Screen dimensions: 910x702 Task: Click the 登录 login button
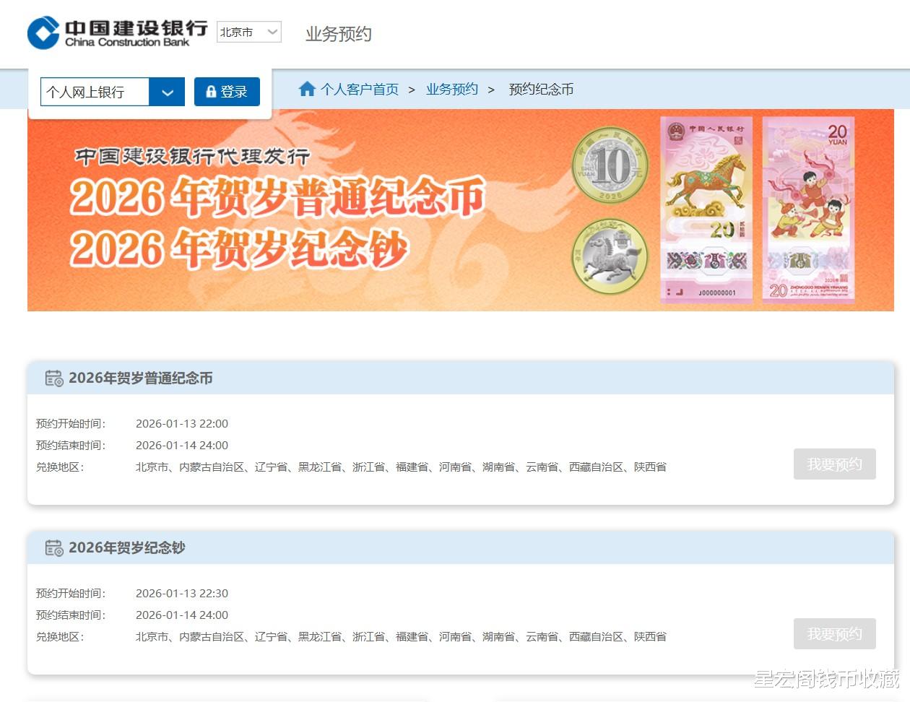click(x=227, y=92)
